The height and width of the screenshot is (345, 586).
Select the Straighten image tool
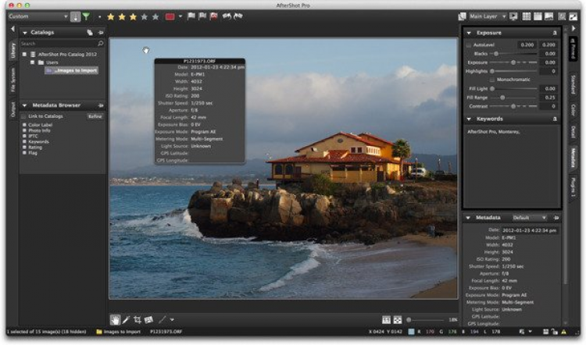coord(148,319)
